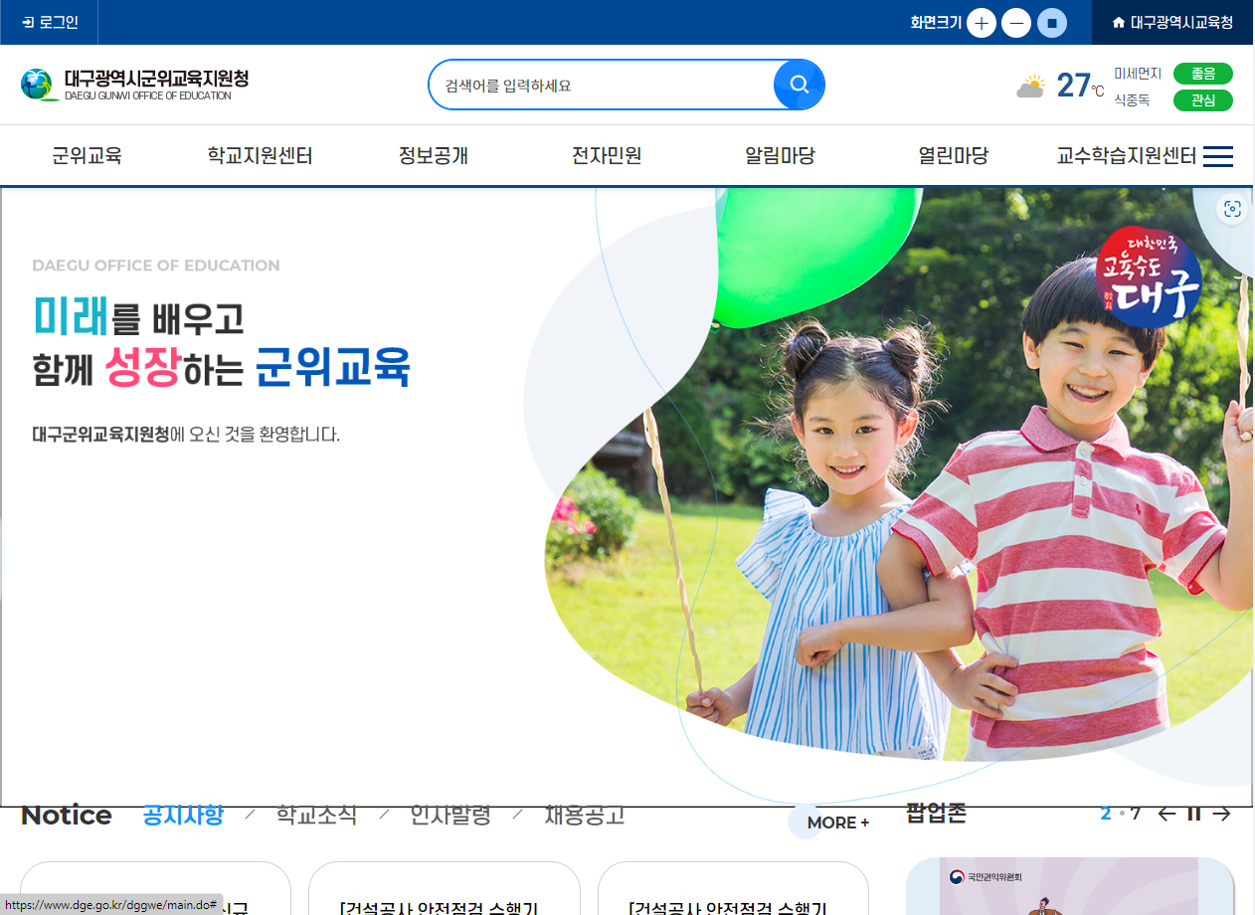The image size is (1255, 915).
Task: Expand the 알림마당 menu
Action: [780, 155]
